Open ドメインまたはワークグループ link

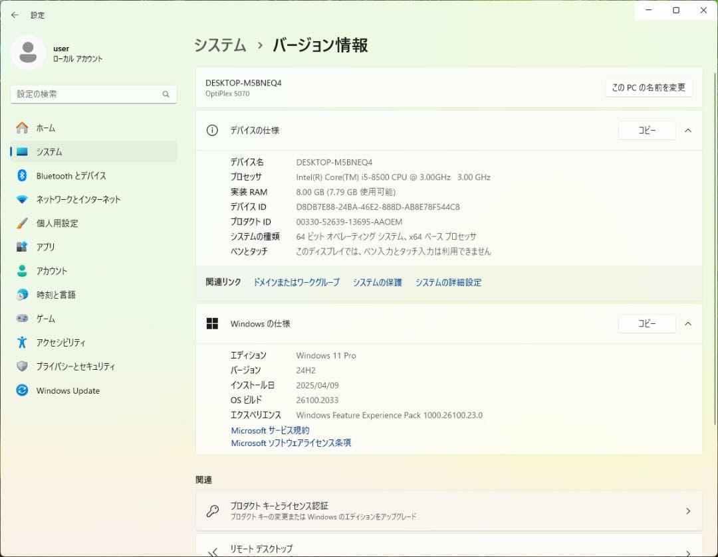click(x=297, y=282)
